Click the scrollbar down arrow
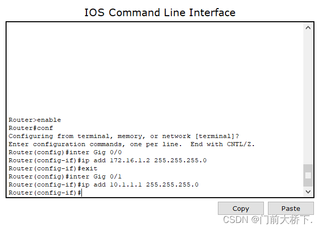320x229 pixels. (x=308, y=192)
